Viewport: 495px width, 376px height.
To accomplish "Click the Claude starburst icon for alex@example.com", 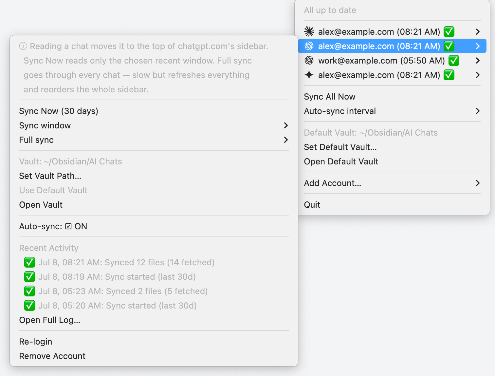I will click(309, 31).
